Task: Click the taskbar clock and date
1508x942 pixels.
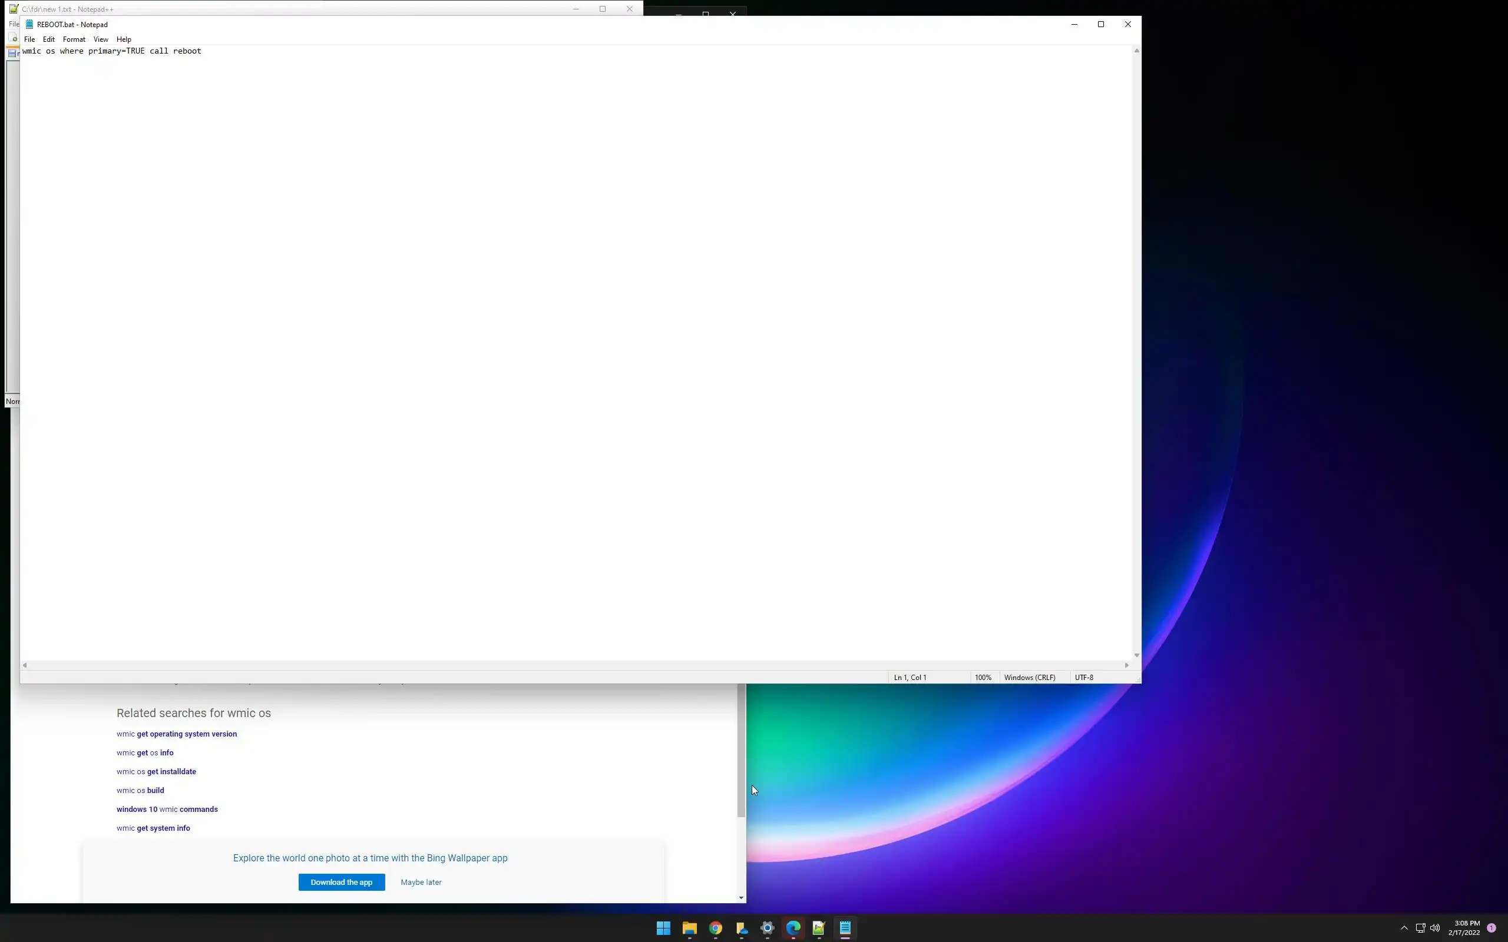Action: tap(1464, 928)
